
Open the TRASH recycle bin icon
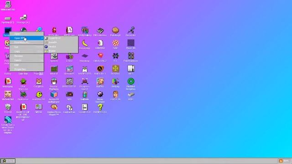pos(8,108)
